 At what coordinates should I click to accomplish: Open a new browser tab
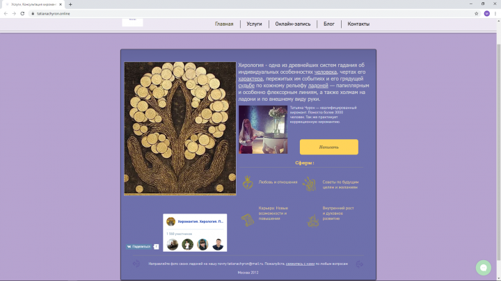tap(70, 4)
